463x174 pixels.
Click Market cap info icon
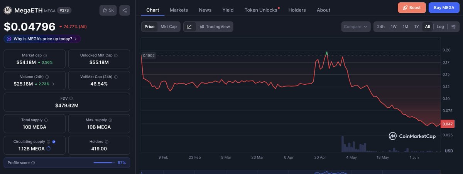45,55
